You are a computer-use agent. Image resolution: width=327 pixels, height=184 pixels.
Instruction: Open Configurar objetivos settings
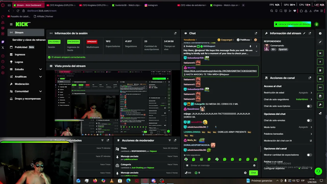288,168
